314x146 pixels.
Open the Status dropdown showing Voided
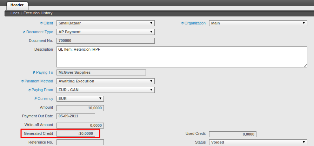[x=258, y=143]
